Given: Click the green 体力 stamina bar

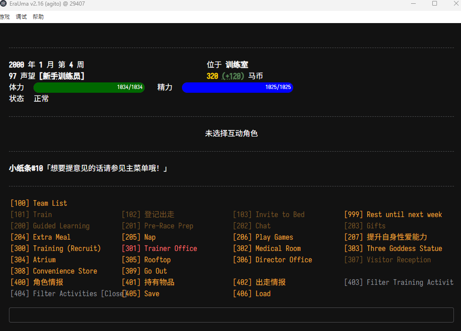Looking at the screenshot, I should 89,88.
